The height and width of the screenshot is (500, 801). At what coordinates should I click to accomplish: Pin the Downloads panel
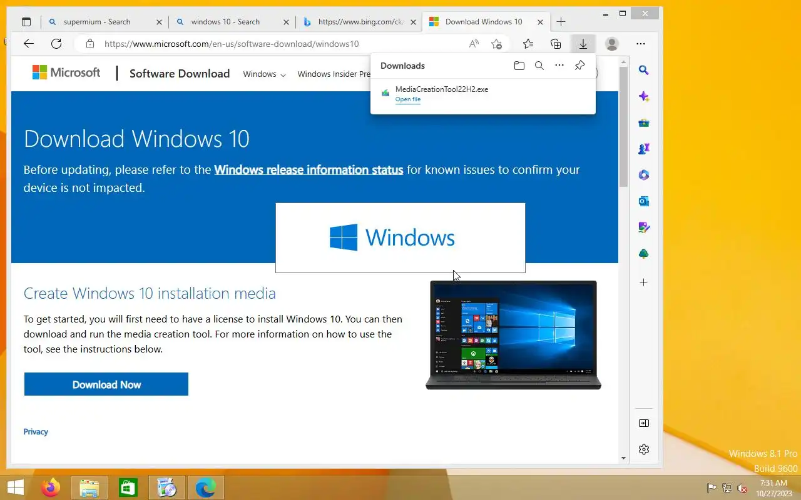tap(580, 66)
